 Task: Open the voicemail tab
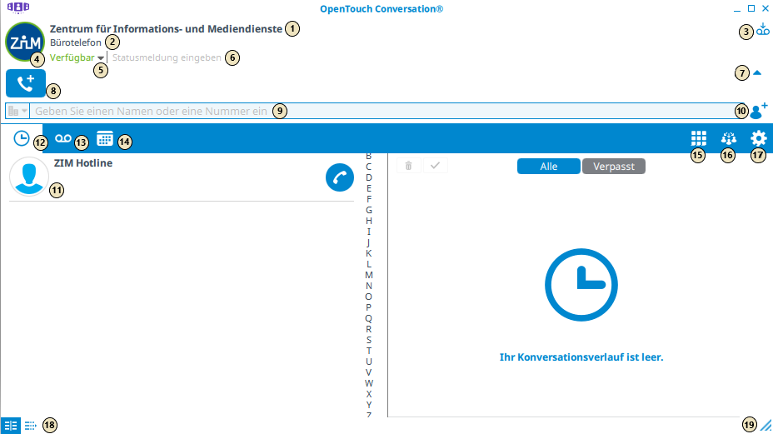(63, 139)
